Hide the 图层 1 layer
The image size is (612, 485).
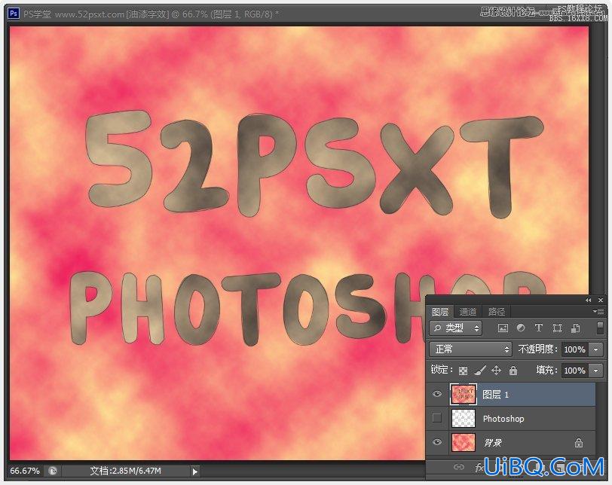click(x=437, y=394)
